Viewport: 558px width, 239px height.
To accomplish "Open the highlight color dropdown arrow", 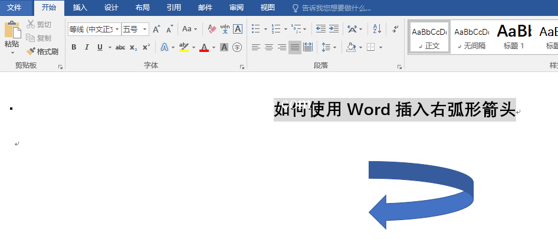I will (x=193, y=47).
